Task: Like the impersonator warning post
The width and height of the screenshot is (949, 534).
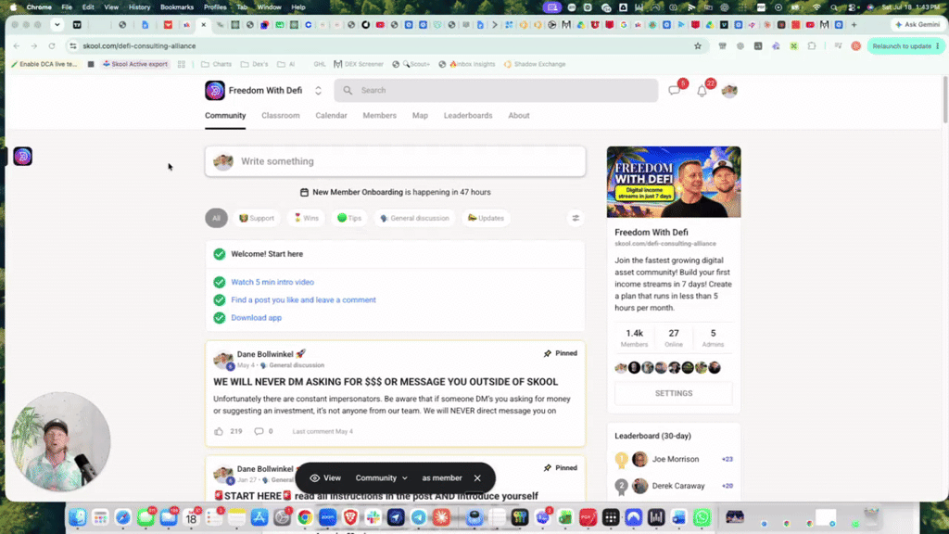Action: (x=219, y=431)
